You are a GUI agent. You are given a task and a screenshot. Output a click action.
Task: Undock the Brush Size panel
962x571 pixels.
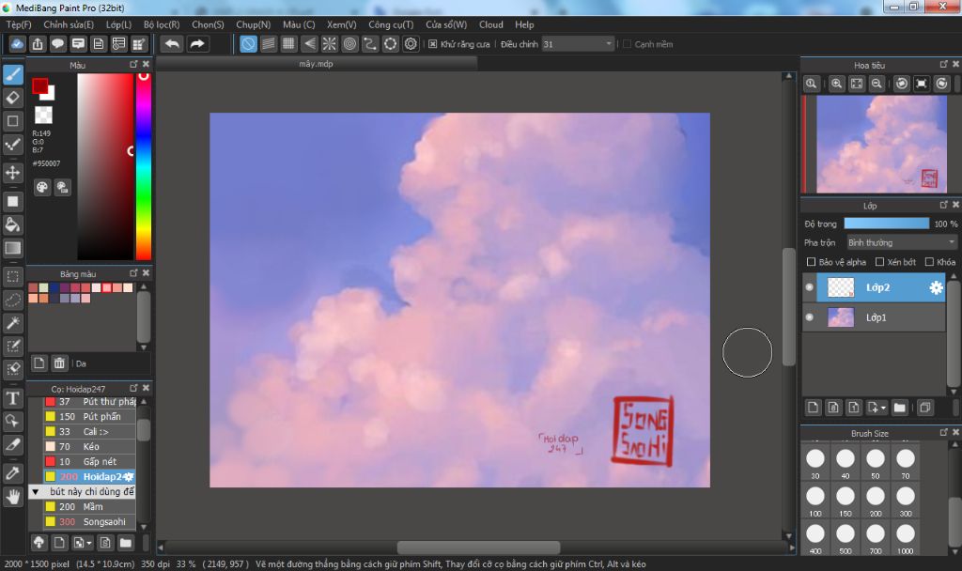point(943,432)
